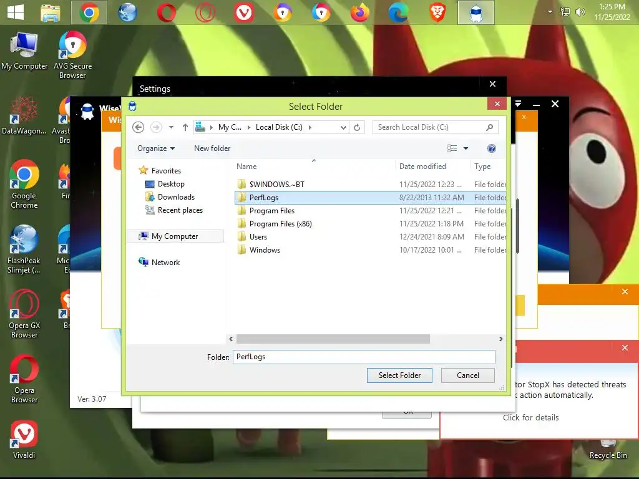Screen dimensions: 639x479
Task: Select the PerfLogs folder row
Action: coord(370,198)
